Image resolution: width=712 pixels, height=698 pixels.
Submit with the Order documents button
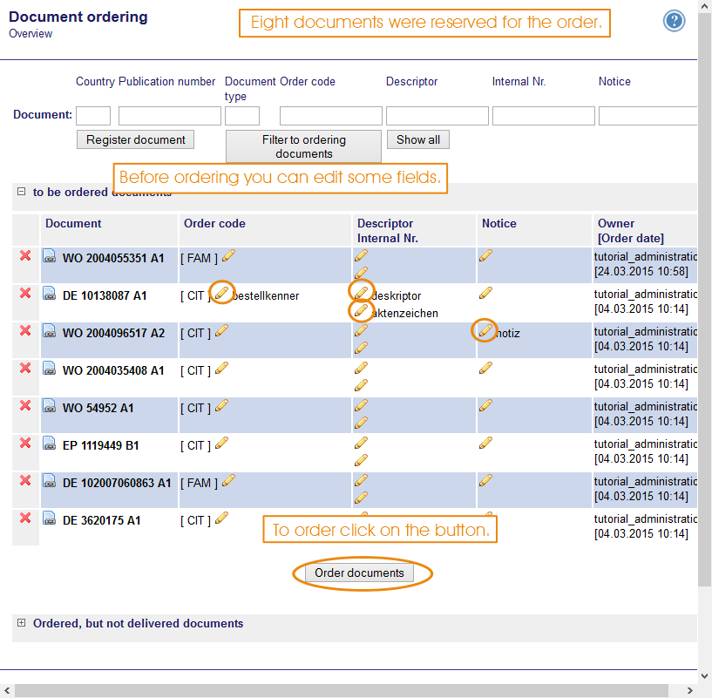(x=359, y=573)
